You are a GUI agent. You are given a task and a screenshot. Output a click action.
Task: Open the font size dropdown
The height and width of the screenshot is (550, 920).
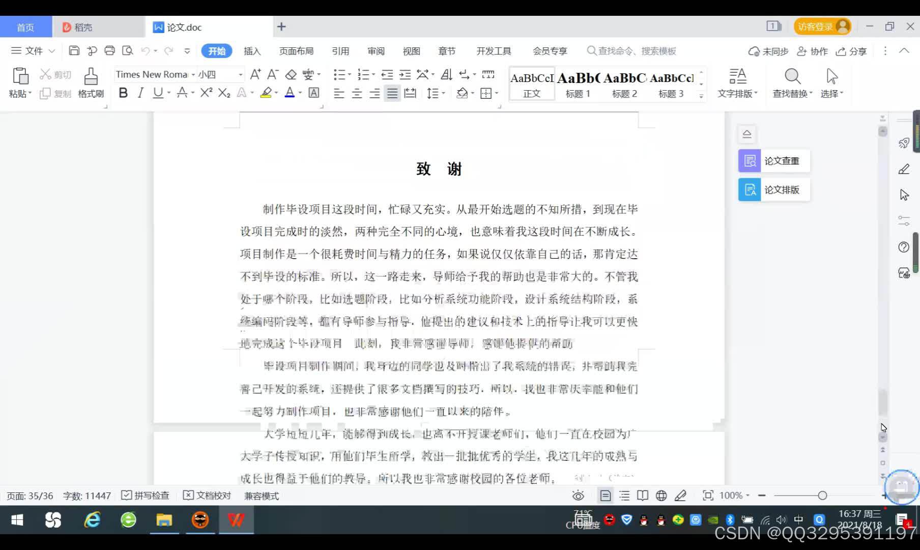pos(241,75)
